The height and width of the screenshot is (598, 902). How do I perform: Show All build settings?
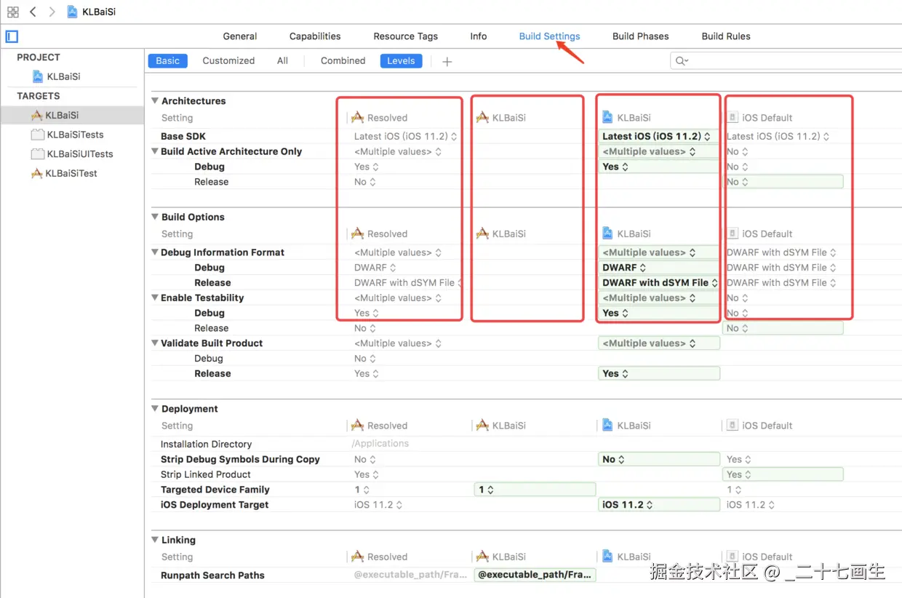click(282, 61)
